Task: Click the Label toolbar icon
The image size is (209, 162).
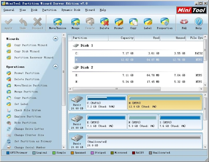Action: pos(148,22)
